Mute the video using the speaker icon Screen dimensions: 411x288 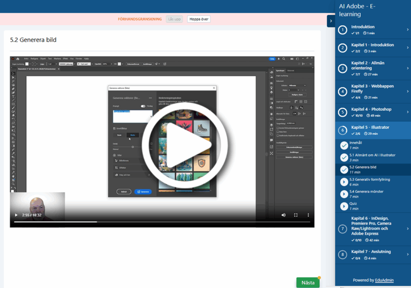tap(283, 215)
